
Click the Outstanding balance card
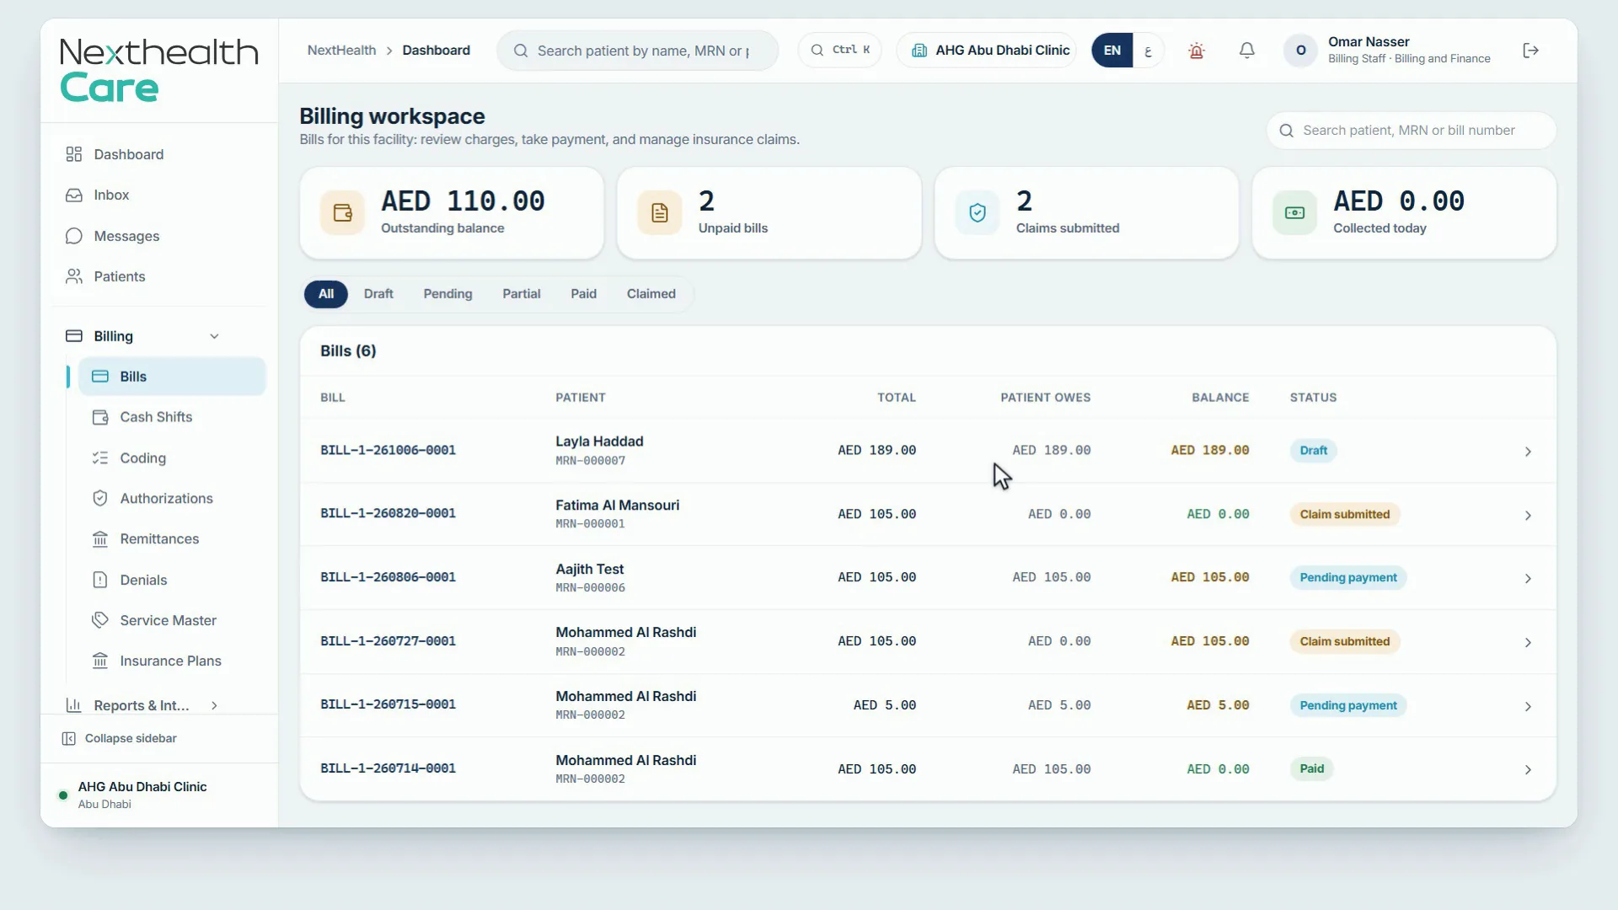pyautogui.click(x=452, y=212)
